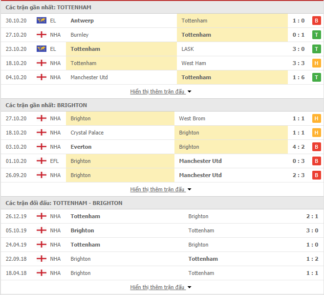Click the orange H badge for West Brom match

316,118
